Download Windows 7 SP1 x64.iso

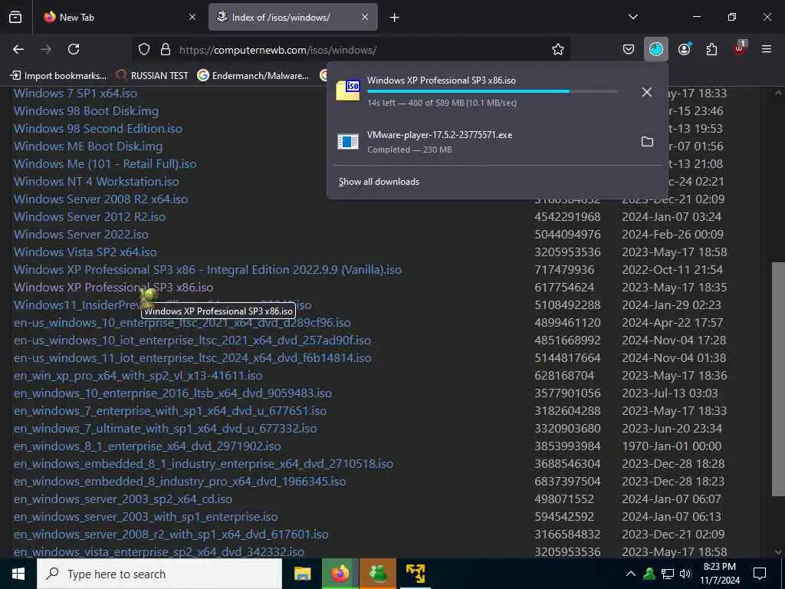pos(75,93)
